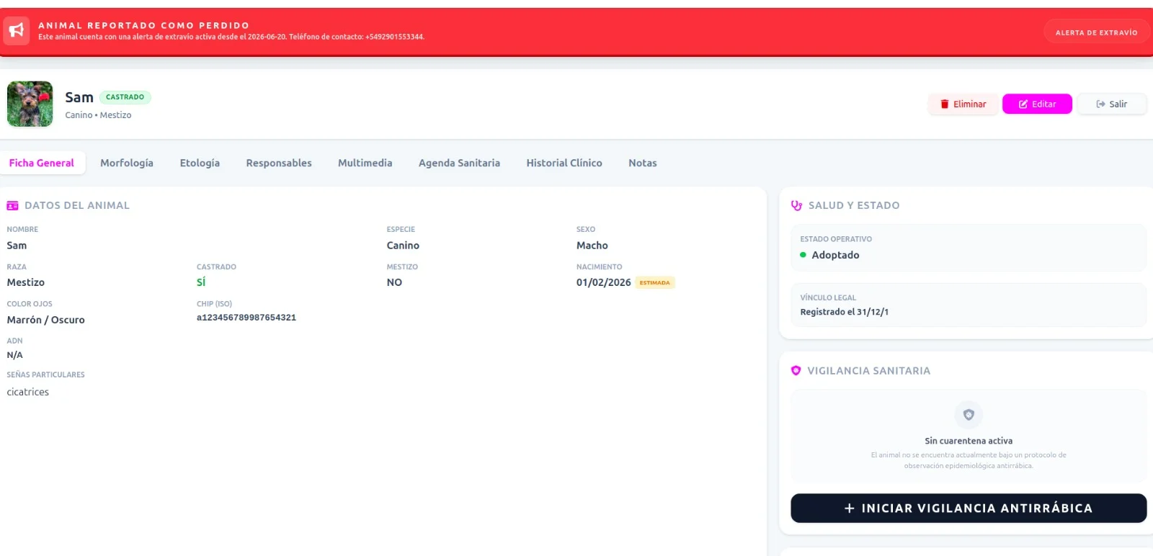Click the trash icon in Eliminar
The width and height of the screenshot is (1153, 556).
945,104
